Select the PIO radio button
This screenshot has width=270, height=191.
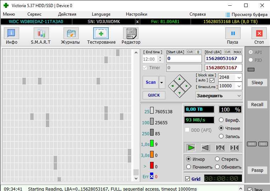coord(250,60)
